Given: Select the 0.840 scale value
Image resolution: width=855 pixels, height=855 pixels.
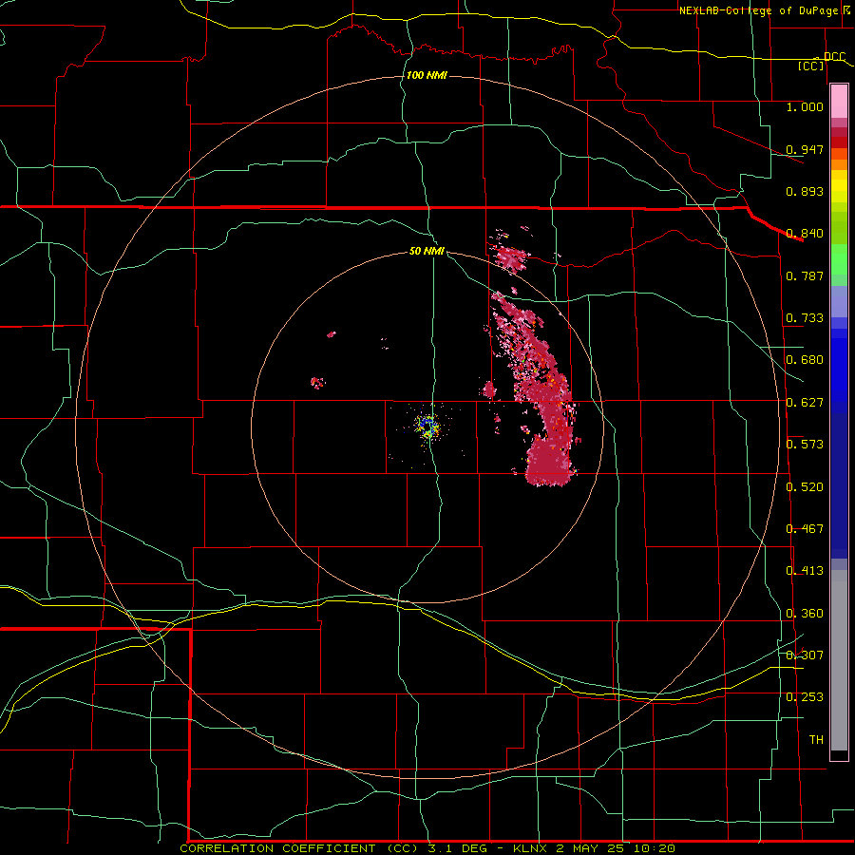Looking at the screenshot, I should click(805, 234).
